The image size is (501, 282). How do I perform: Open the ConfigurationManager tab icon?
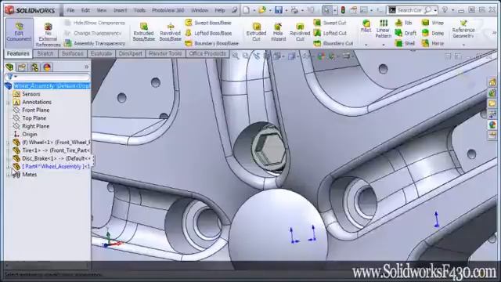(34, 67)
